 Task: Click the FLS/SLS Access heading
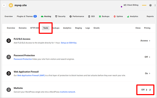(22, 39)
